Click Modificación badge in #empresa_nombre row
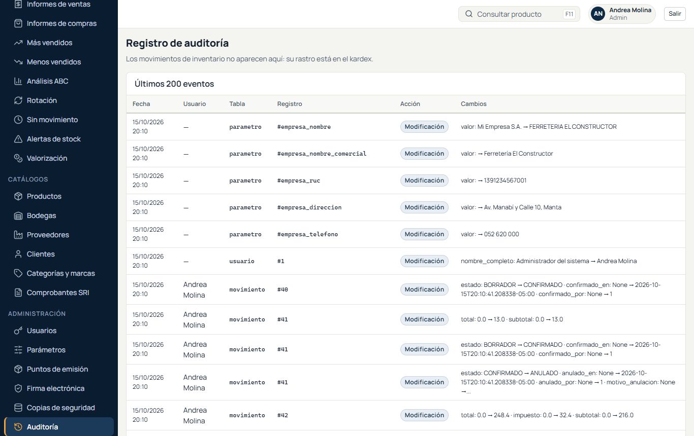Screen dimensions: 694x436 (x=424, y=127)
